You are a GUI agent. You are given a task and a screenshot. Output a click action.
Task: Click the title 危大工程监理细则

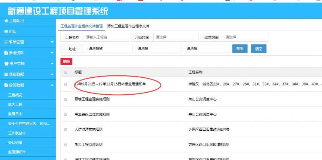click(88, 145)
